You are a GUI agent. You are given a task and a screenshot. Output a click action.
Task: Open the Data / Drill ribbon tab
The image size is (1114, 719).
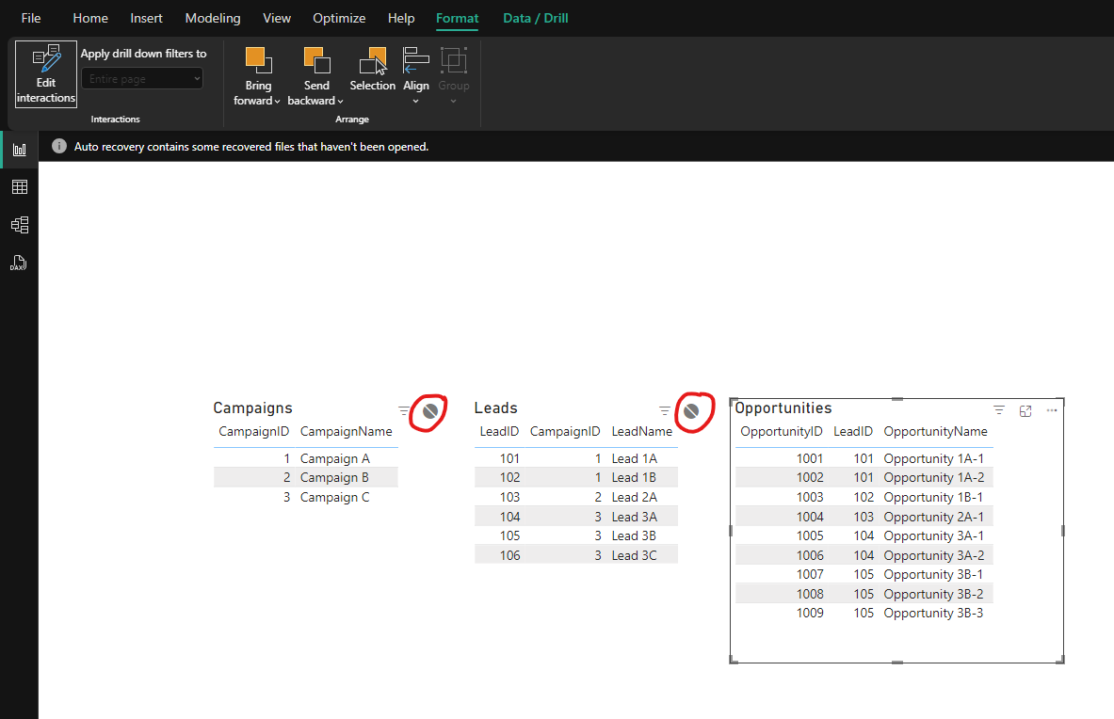tap(536, 19)
